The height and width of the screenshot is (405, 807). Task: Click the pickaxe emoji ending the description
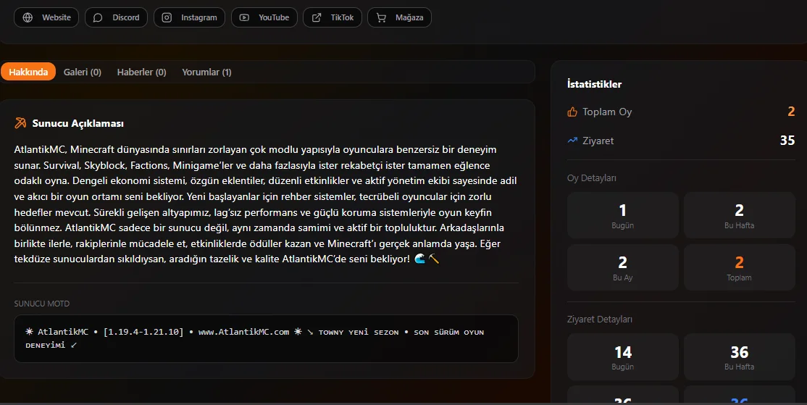tap(434, 259)
